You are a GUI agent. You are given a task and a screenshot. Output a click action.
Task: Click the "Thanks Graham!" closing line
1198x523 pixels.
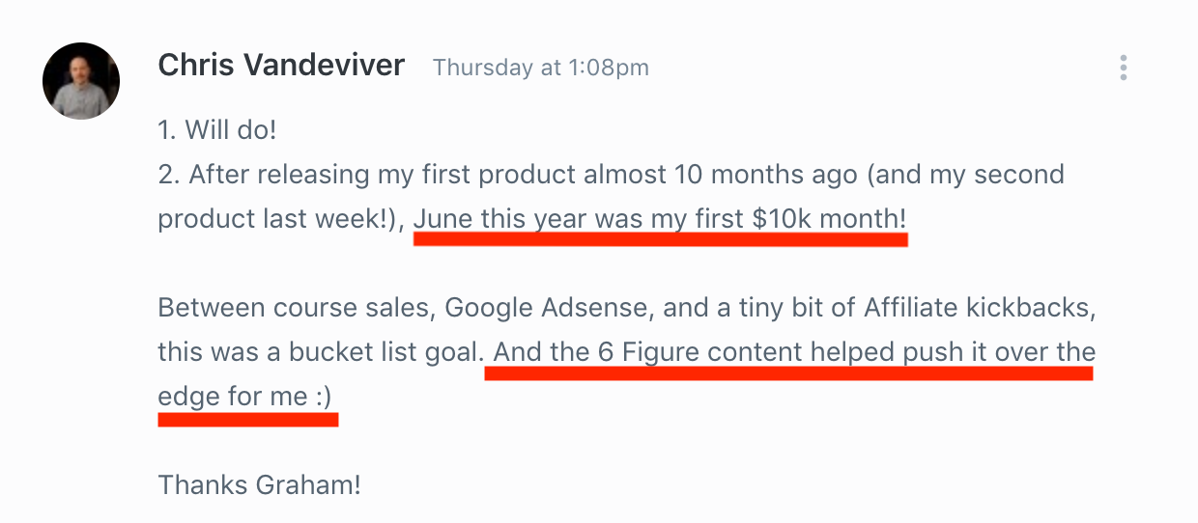[x=259, y=483]
